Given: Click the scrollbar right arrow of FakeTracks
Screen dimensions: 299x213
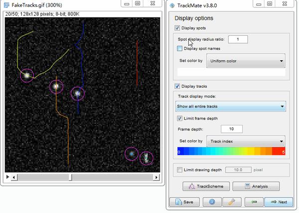Looking at the screenshot, I should 156,177.
